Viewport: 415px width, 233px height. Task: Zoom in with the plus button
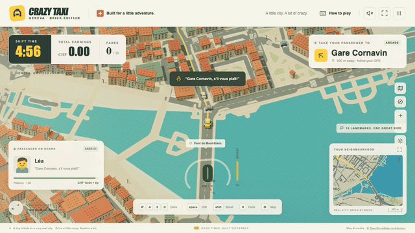click(x=400, y=115)
